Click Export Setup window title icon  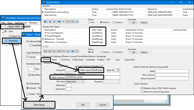[x=44, y=2]
